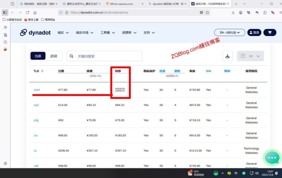Screen dimensions: 282x178
Task: Open the ZH - USD ($) currency selector
Action: 229,32
